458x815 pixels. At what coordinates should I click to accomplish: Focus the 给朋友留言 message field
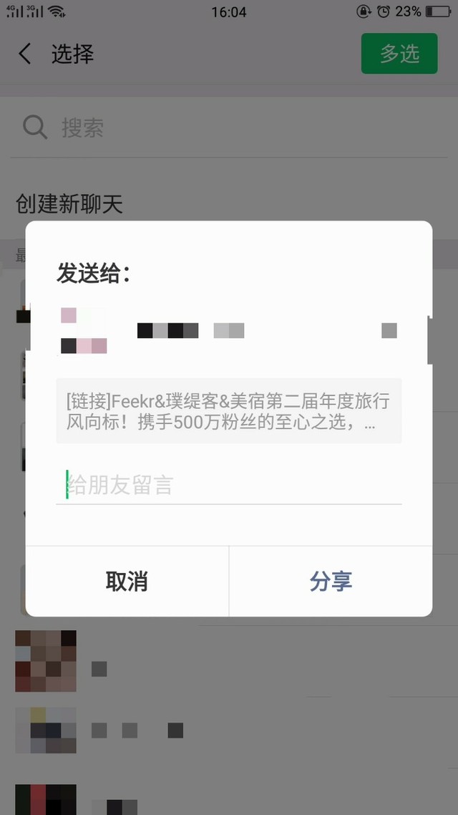coord(228,484)
